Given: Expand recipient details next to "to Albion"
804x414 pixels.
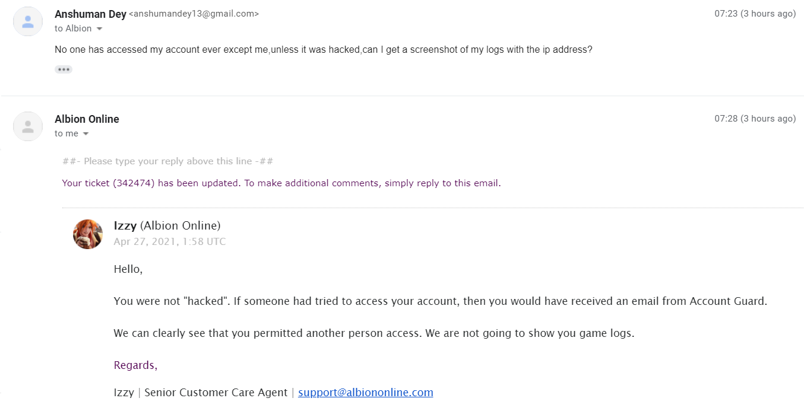Looking at the screenshot, I should [x=99, y=29].
